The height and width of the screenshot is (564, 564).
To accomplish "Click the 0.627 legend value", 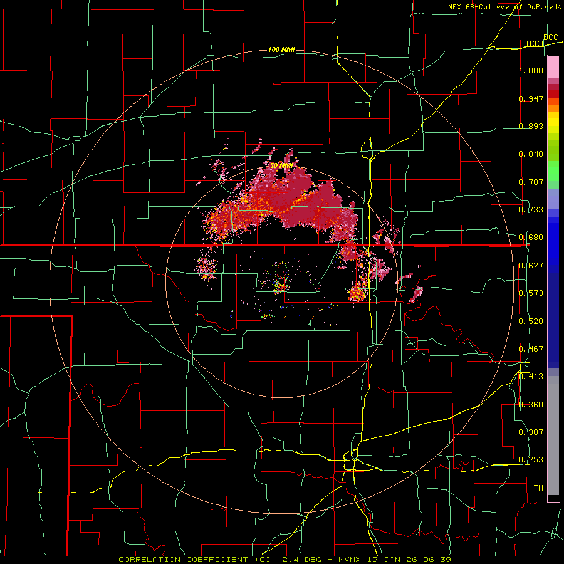I will click(531, 266).
